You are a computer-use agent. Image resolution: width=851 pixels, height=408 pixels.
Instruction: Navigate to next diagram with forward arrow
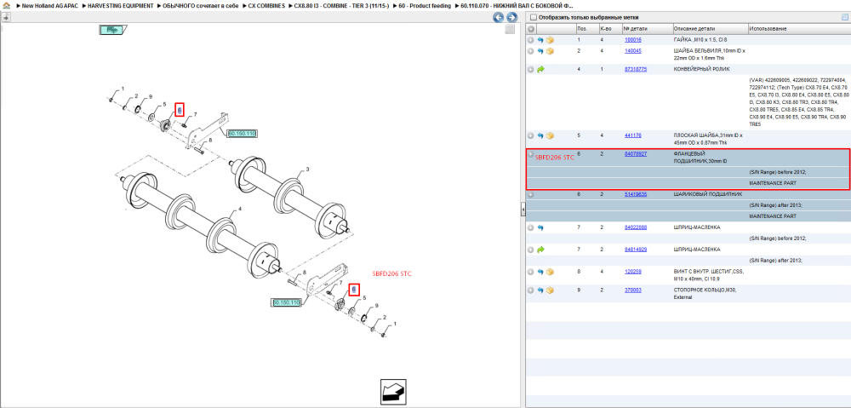[x=511, y=17]
